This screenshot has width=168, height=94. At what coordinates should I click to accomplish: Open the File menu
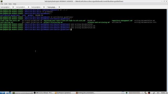point(2,4)
